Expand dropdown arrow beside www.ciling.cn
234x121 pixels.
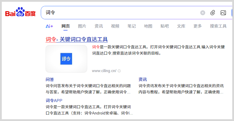pyautogui.click(x=119, y=71)
